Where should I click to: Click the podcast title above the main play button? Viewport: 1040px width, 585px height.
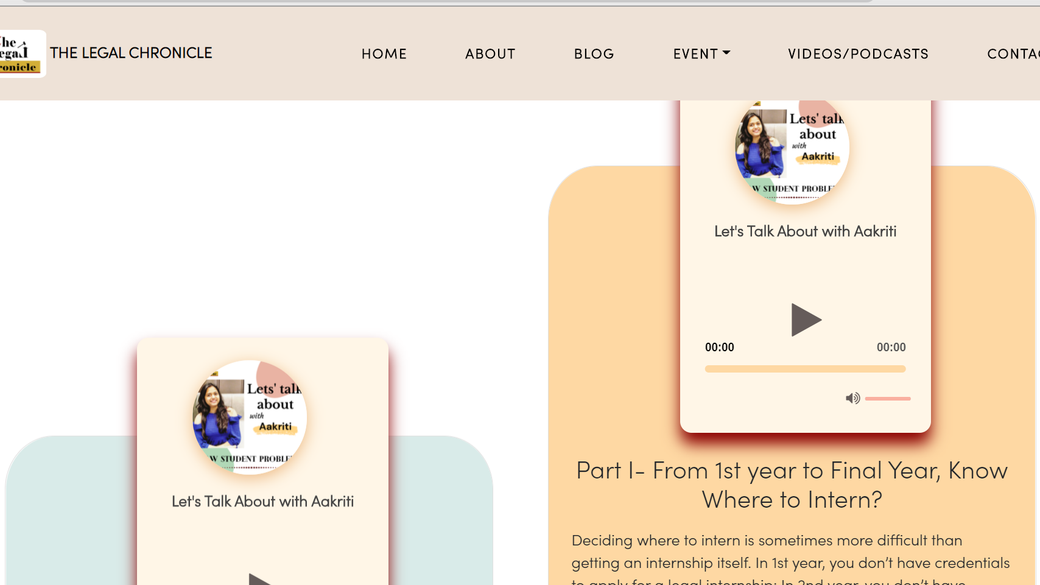[x=805, y=231]
